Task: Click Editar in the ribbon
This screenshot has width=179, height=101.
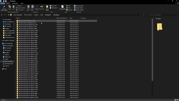Action: click(x=69, y=8)
